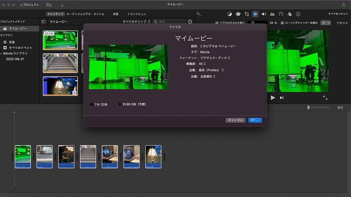This screenshot has width=351, height=197.
Task: Open the timeline 設定 menu
Action: [340, 108]
